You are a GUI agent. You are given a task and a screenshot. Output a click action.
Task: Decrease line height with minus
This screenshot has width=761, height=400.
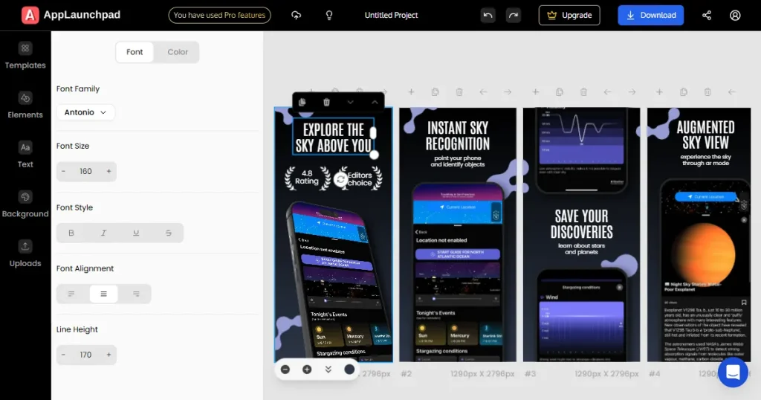point(64,355)
